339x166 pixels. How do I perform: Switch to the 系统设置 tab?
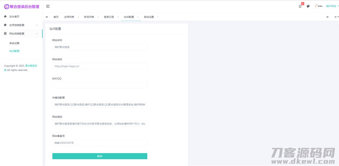[149, 17]
